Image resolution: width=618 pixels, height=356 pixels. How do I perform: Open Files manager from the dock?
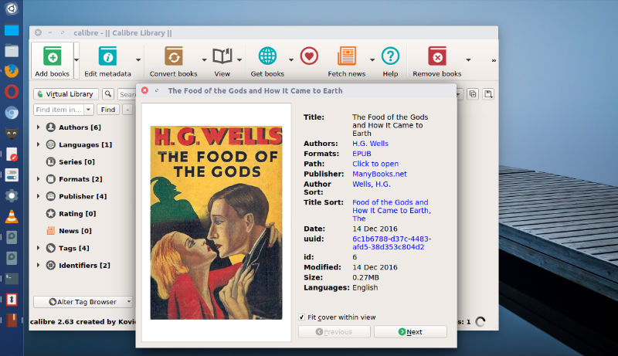[12, 50]
